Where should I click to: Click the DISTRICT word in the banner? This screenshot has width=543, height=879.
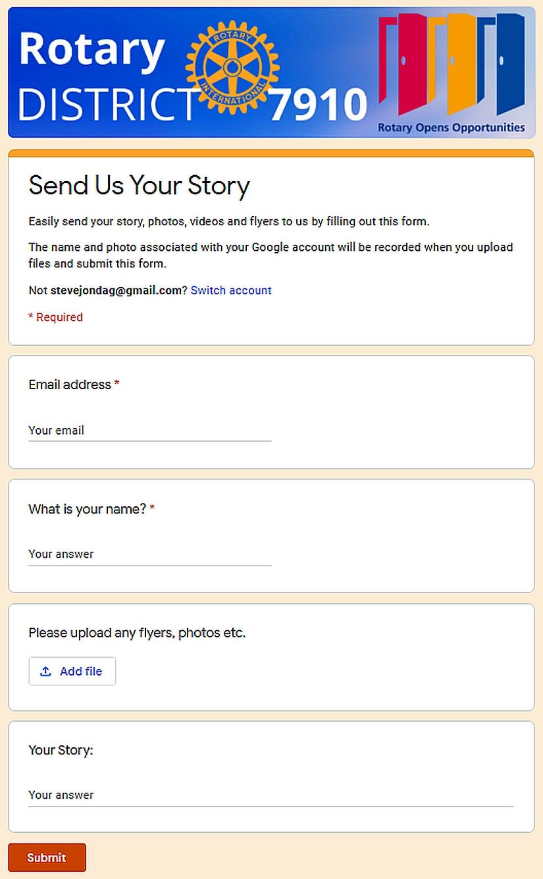tap(105, 104)
